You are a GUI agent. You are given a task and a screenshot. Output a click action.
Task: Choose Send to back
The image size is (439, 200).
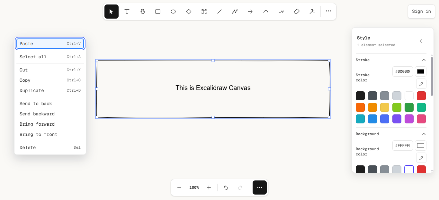click(50, 104)
